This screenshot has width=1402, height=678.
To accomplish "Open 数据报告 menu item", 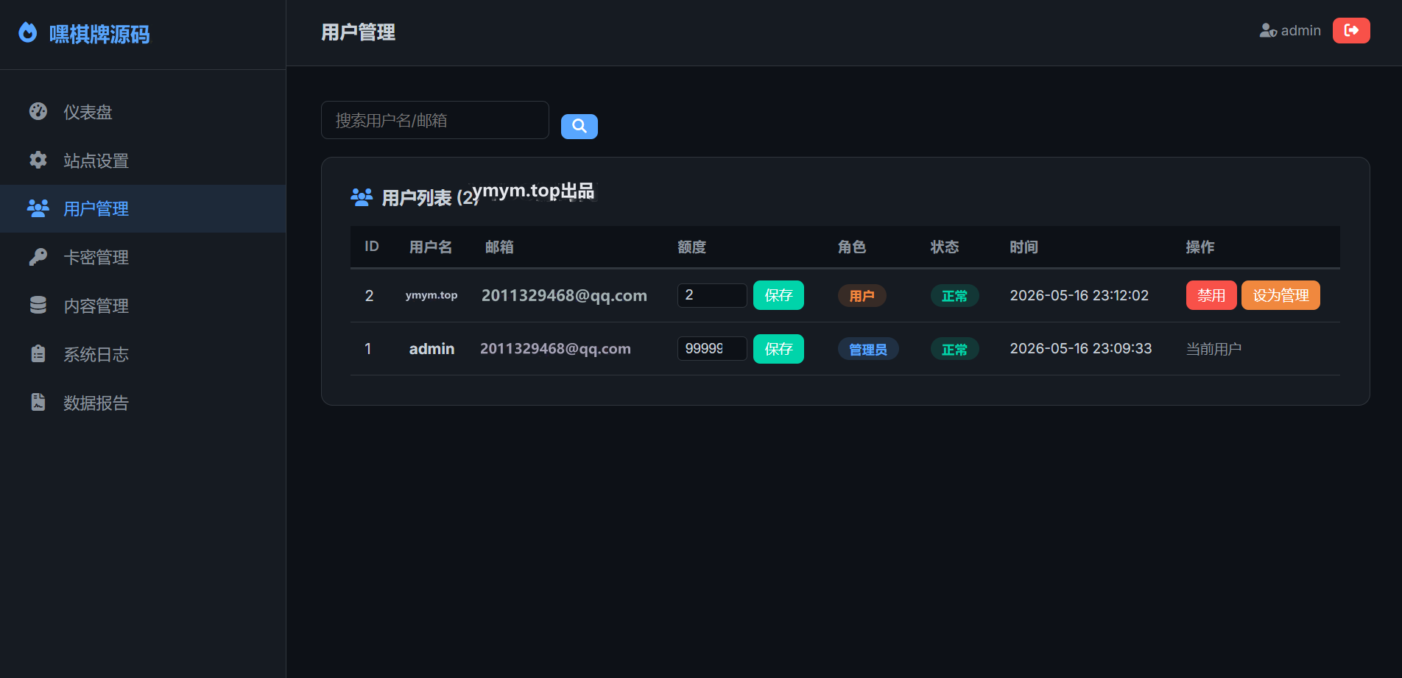I will 143,403.
